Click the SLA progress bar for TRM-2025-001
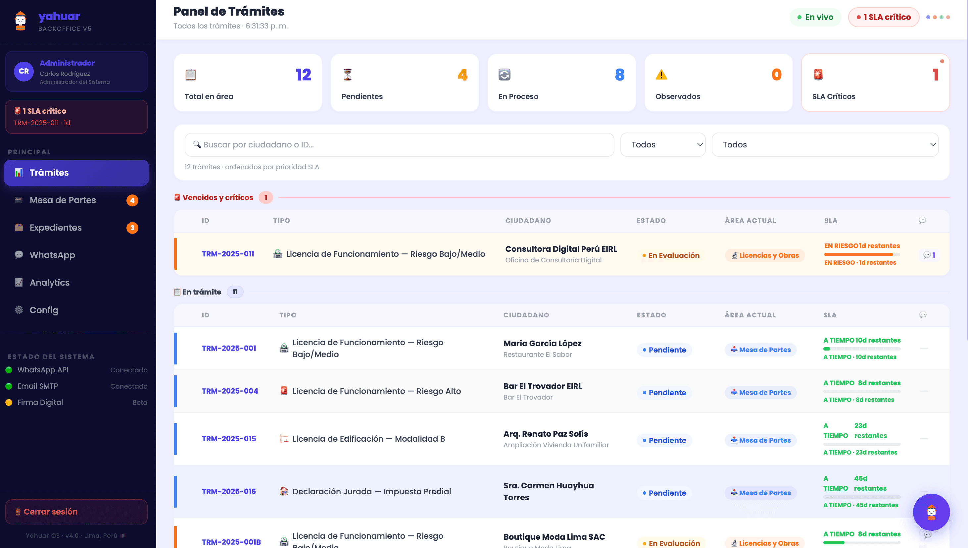The width and height of the screenshot is (968, 548). (862, 349)
